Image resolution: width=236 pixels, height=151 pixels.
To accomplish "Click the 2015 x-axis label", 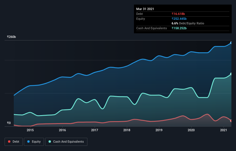I will 30,130.
